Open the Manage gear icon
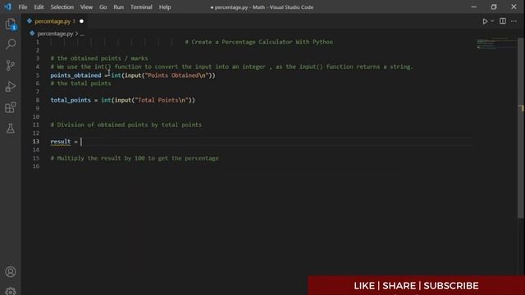This screenshot has width=525, height=295. (11, 291)
